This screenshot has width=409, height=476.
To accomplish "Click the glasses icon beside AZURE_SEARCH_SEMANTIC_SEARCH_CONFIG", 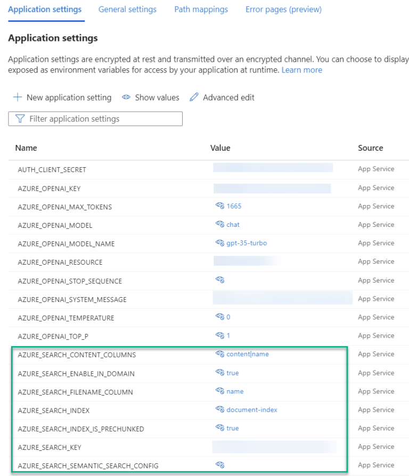I will click(219, 464).
